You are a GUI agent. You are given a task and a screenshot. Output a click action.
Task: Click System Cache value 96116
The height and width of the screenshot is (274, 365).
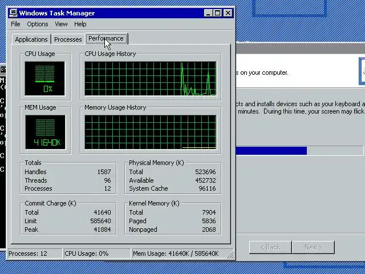tap(207, 188)
